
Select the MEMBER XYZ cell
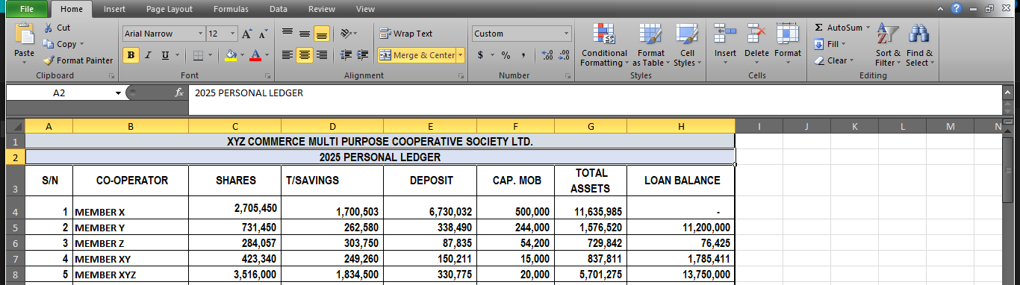pos(130,275)
